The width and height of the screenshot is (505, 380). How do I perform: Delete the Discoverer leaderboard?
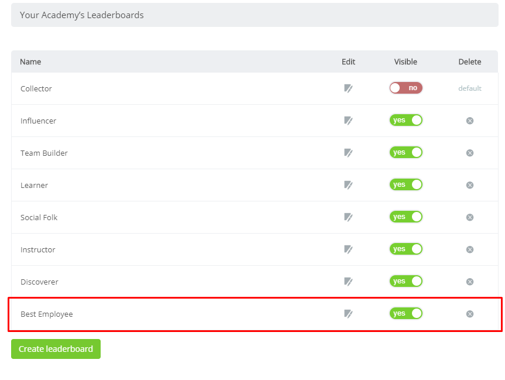469,281
